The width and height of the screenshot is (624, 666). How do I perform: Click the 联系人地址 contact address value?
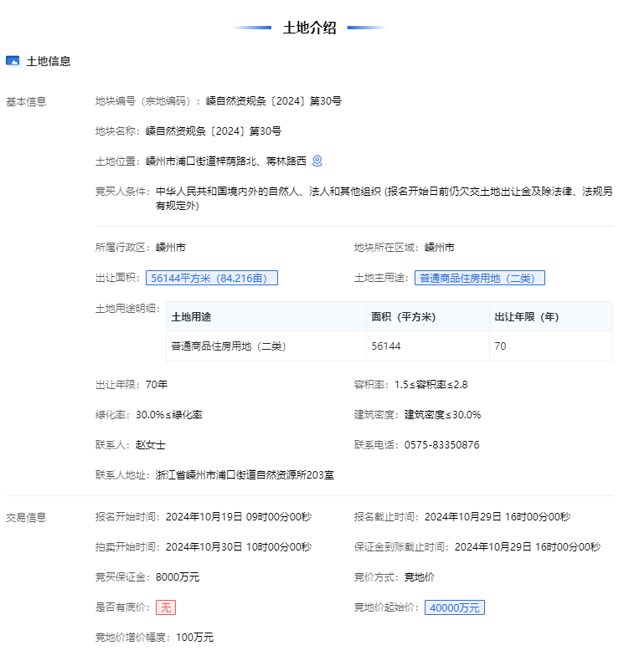tap(245, 474)
